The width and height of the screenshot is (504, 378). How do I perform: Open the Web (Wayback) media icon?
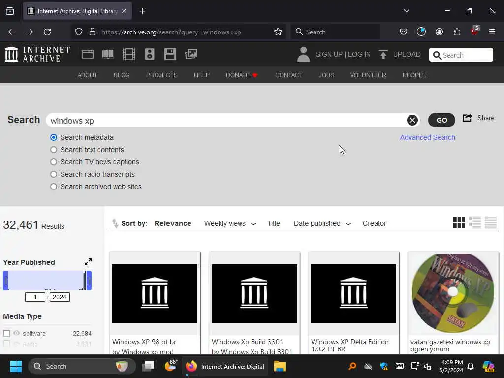point(88,54)
